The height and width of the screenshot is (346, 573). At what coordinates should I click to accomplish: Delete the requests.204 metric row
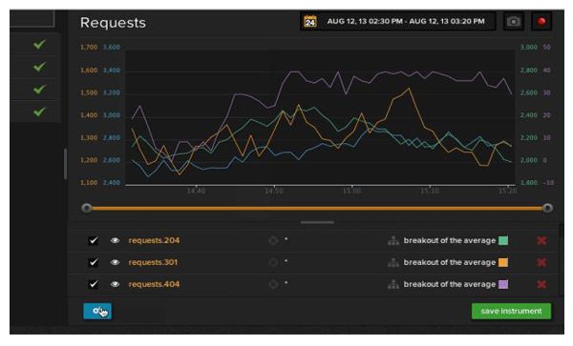click(541, 240)
